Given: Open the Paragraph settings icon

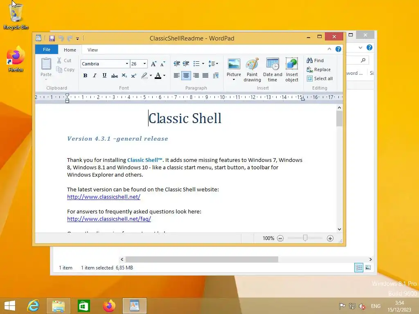Looking at the screenshot, I should click(x=216, y=76).
